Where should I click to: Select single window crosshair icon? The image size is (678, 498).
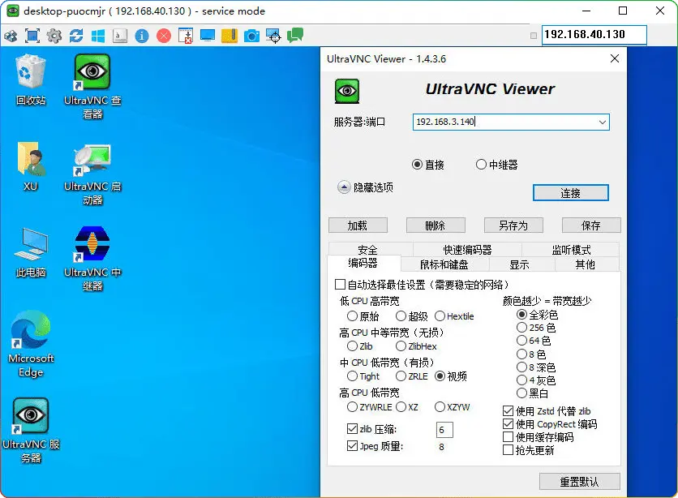[x=273, y=36]
